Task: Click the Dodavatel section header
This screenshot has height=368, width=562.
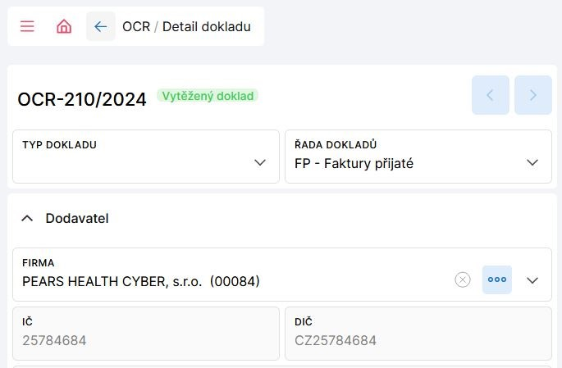Action: 77,219
